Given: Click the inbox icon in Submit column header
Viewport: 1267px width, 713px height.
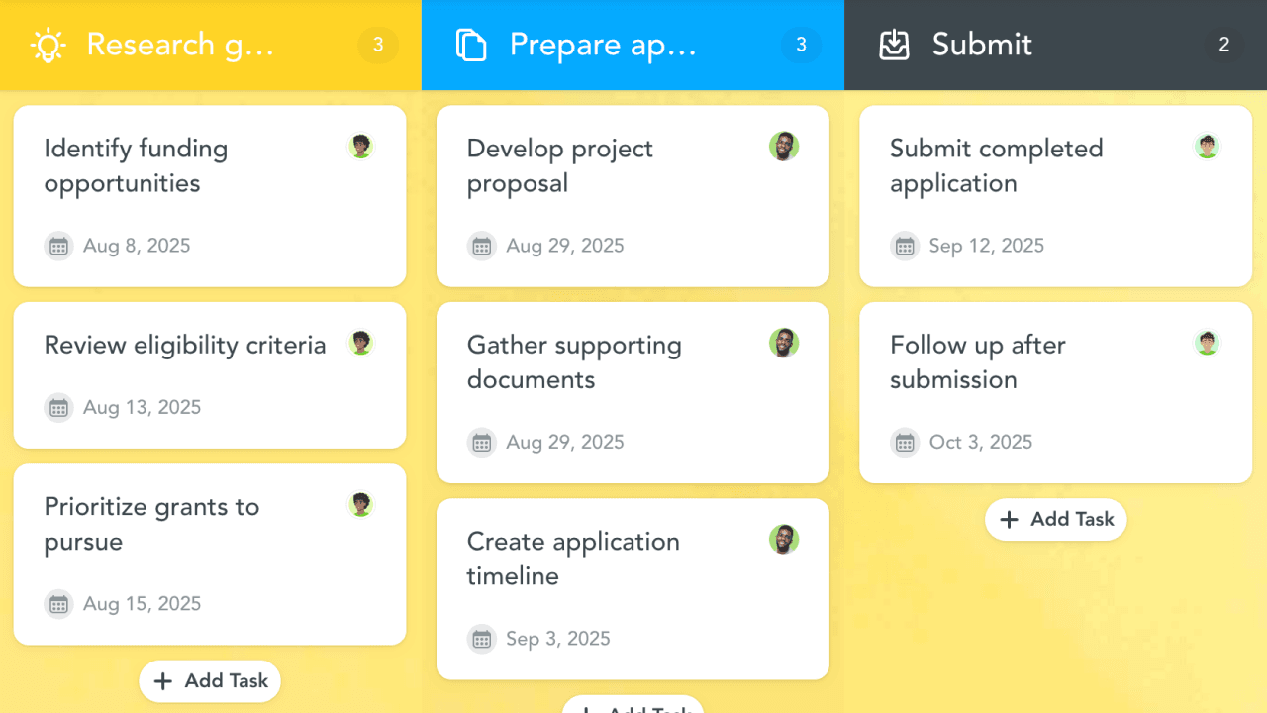Looking at the screenshot, I should (x=894, y=45).
